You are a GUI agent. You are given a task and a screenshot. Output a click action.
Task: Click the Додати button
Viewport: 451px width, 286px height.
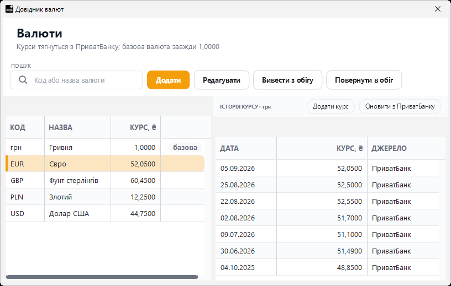tap(168, 80)
